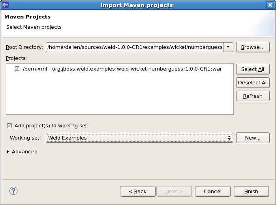Uncheck the pom.xml project checkbox

pos(17,69)
